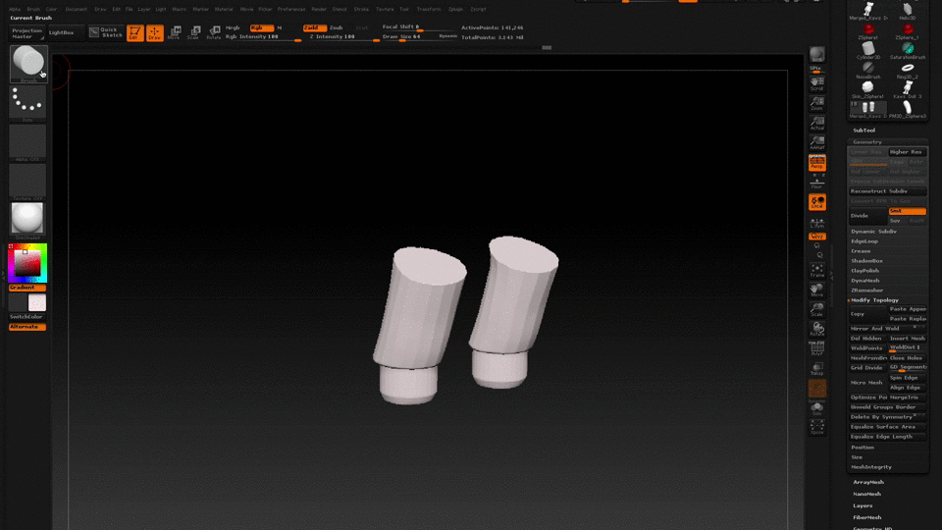Viewport: 942px width, 530px height.
Task: Toggle the Floor grid icon
Action: point(817,183)
